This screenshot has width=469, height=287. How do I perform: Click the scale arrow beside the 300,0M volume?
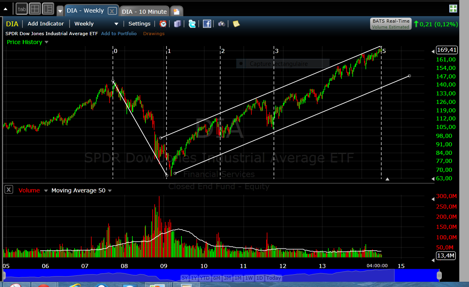pos(433,199)
